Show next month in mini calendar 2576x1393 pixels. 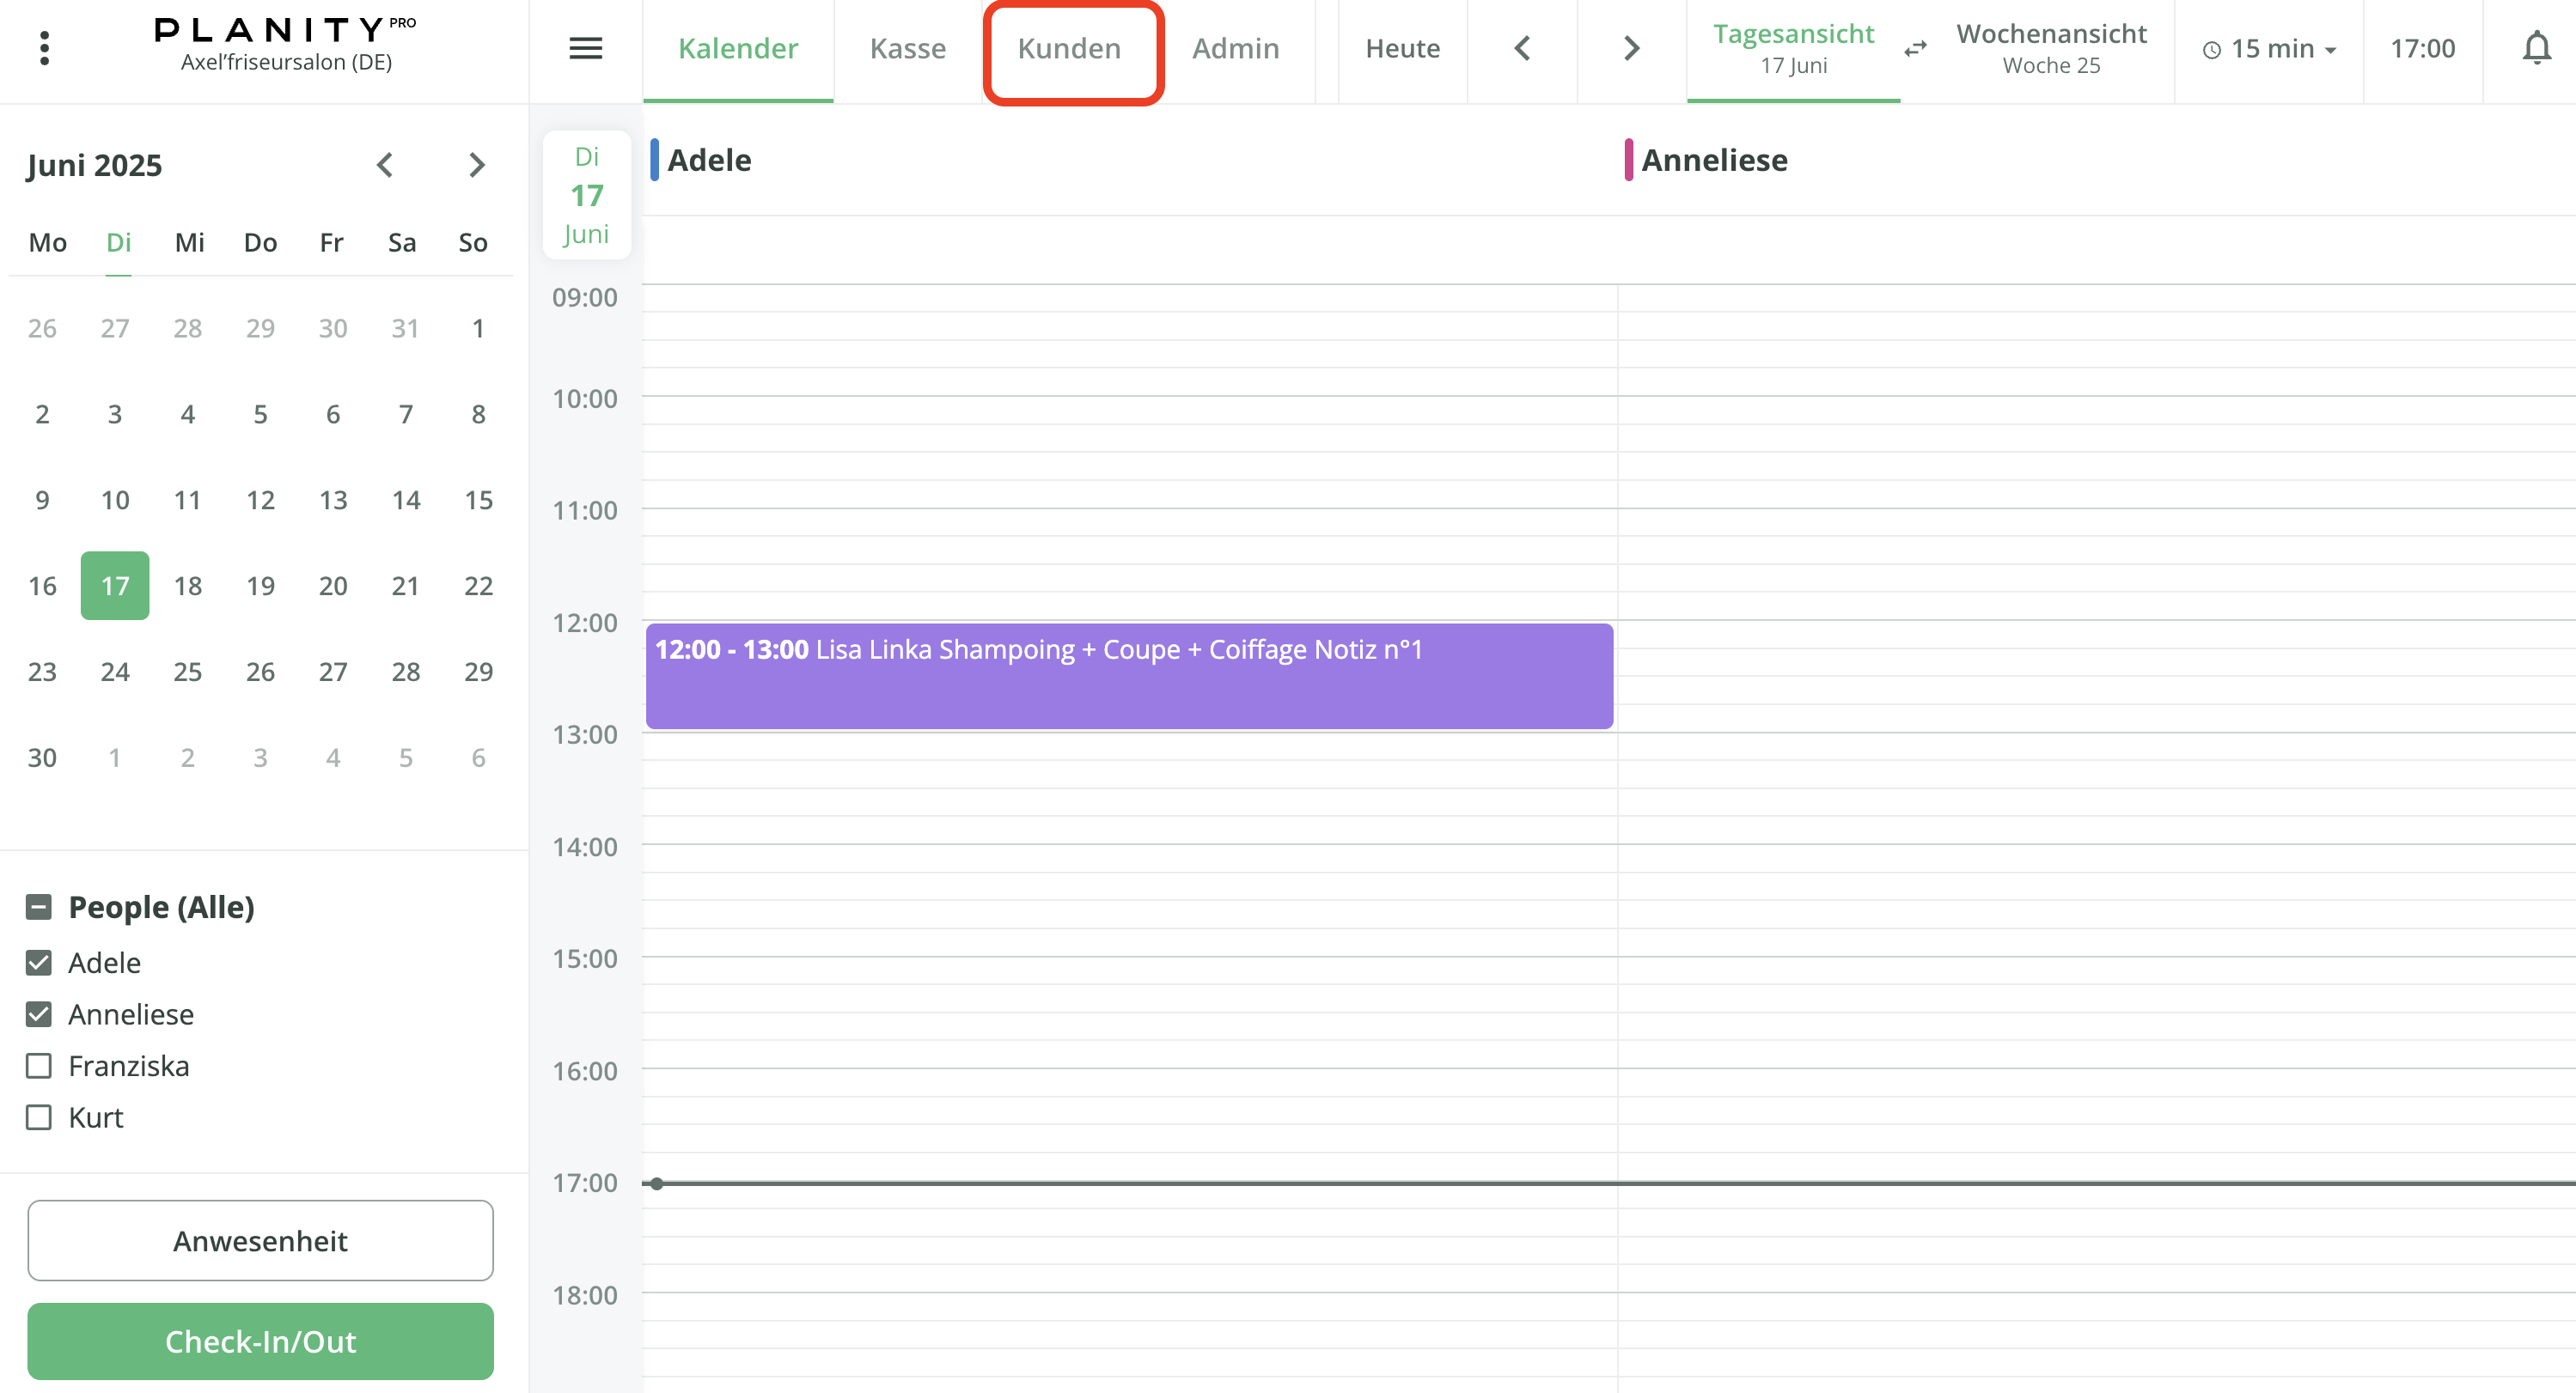point(476,165)
